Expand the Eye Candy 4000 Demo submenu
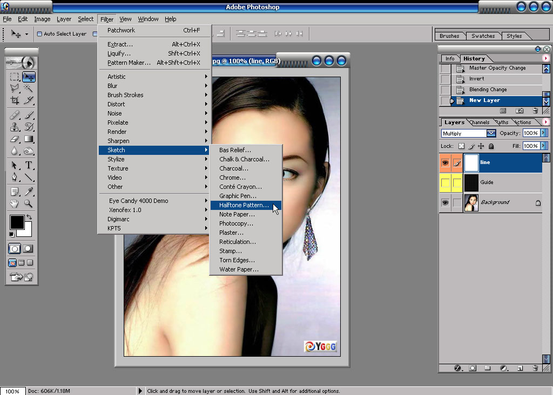Image resolution: width=553 pixels, height=395 pixels. point(154,201)
